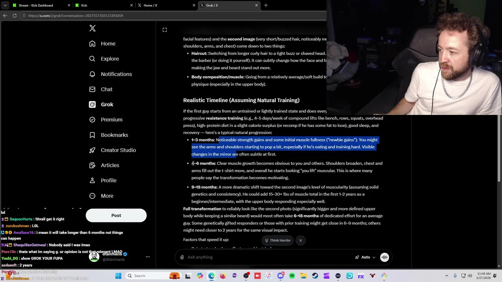Open Steam from taskbar

pos(315,276)
